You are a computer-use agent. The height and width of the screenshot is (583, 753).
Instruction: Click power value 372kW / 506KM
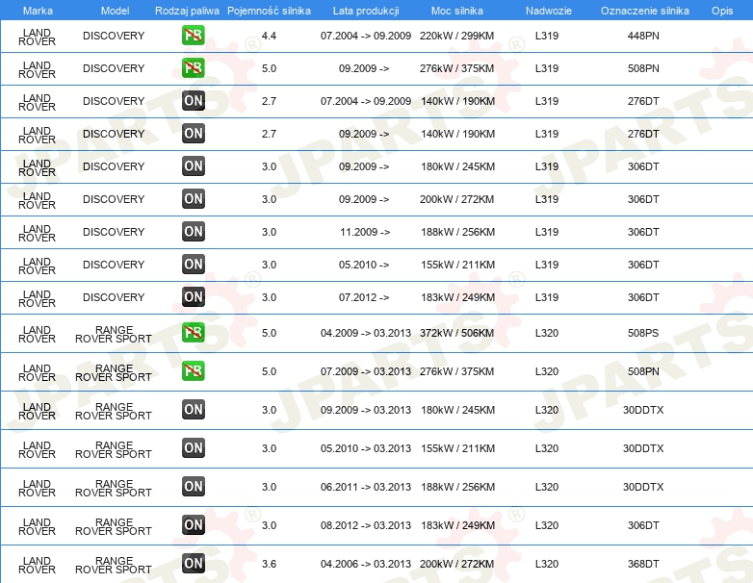click(456, 333)
